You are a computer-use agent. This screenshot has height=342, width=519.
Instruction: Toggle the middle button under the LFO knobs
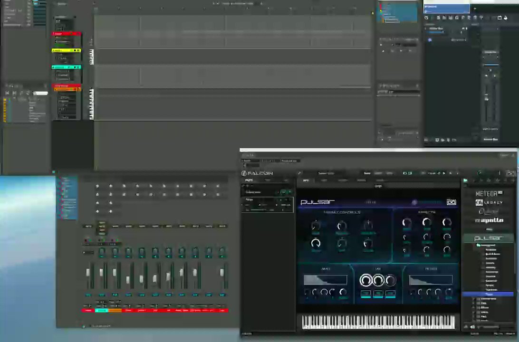pos(378,294)
